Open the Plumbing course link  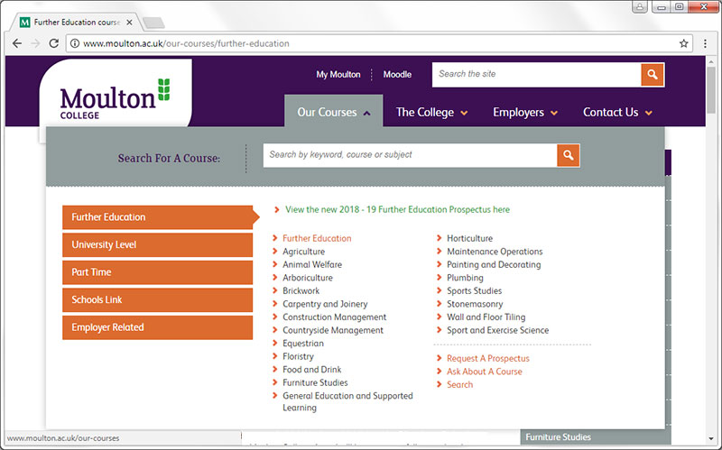pyautogui.click(x=465, y=278)
